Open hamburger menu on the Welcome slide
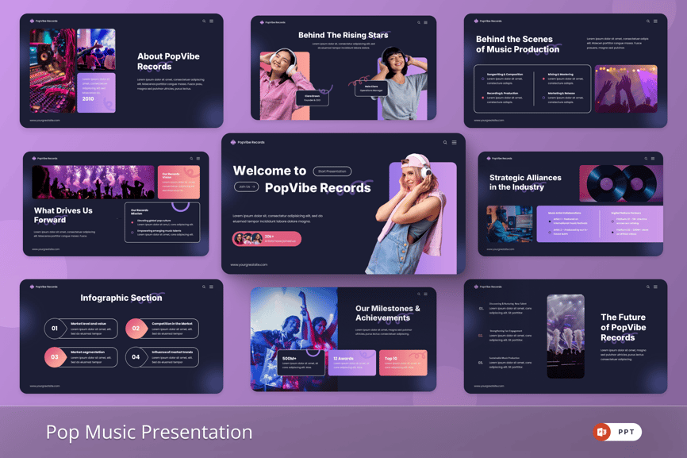Viewport: 687px width, 458px height. pyautogui.click(x=455, y=143)
